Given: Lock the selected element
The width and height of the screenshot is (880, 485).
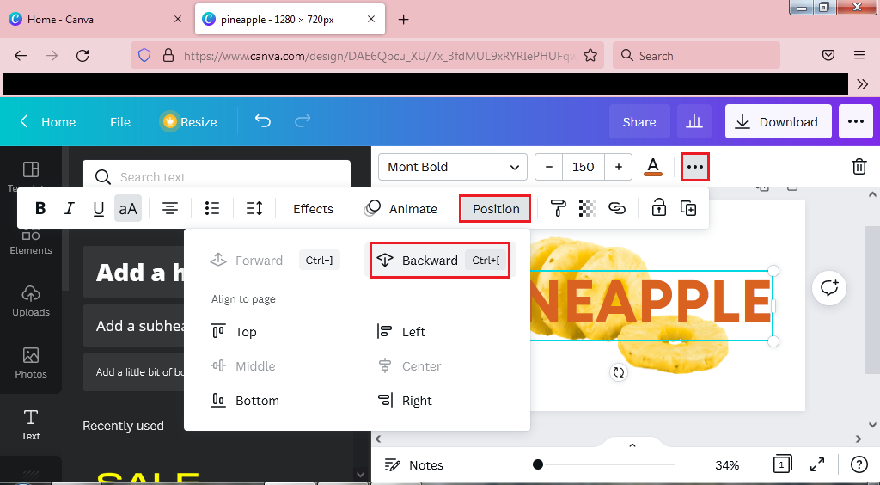Looking at the screenshot, I should pyautogui.click(x=658, y=209).
